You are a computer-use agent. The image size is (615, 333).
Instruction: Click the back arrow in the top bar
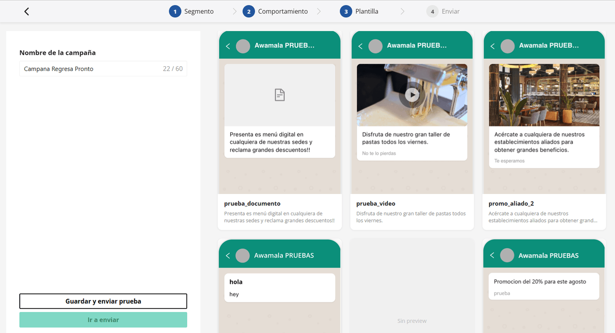(x=27, y=12)
